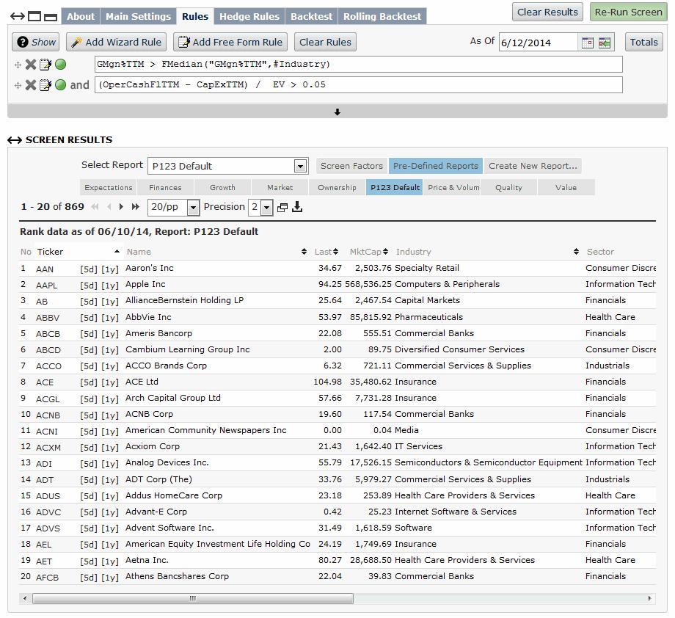Screen dimensions: 675x618
Task: Select the Pre-Defined Reports tab
Action: click(435, 166)
